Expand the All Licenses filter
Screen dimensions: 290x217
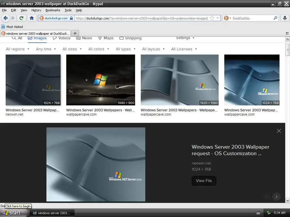coord(184,49)
